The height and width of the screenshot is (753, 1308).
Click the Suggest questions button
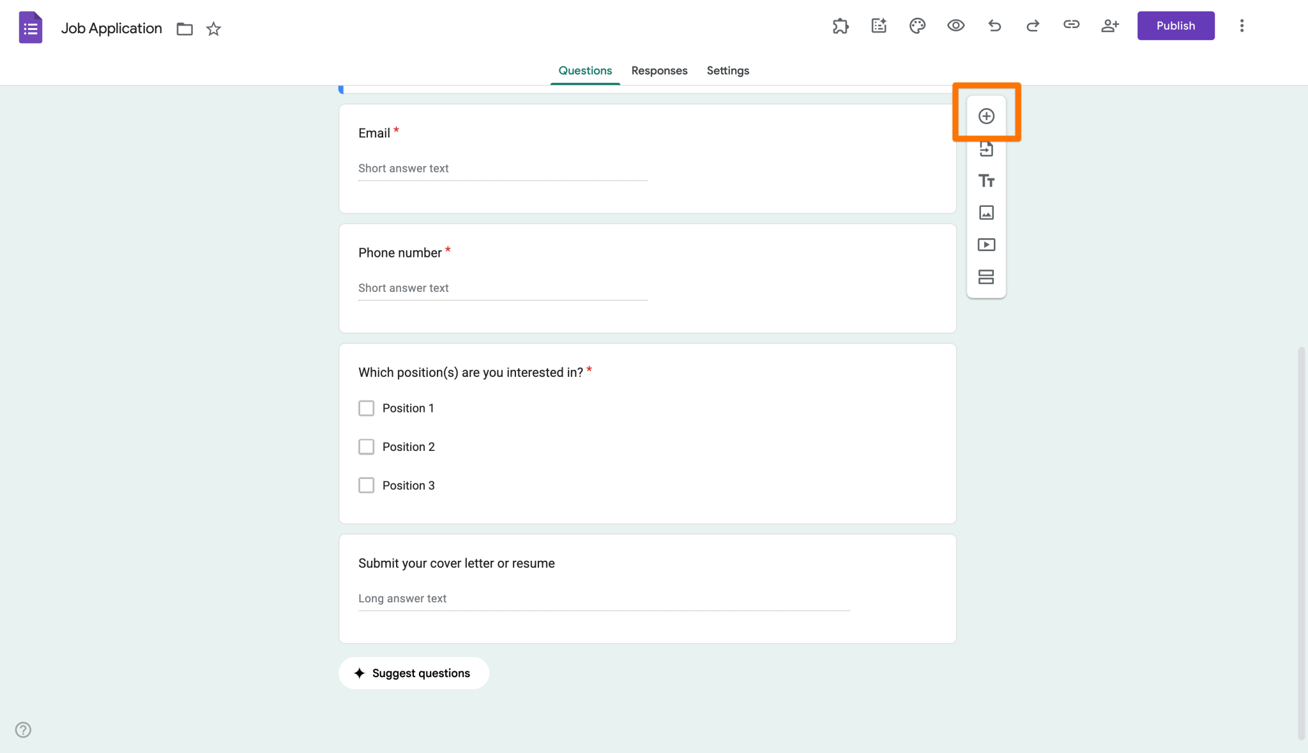click(x=413, y=673)
